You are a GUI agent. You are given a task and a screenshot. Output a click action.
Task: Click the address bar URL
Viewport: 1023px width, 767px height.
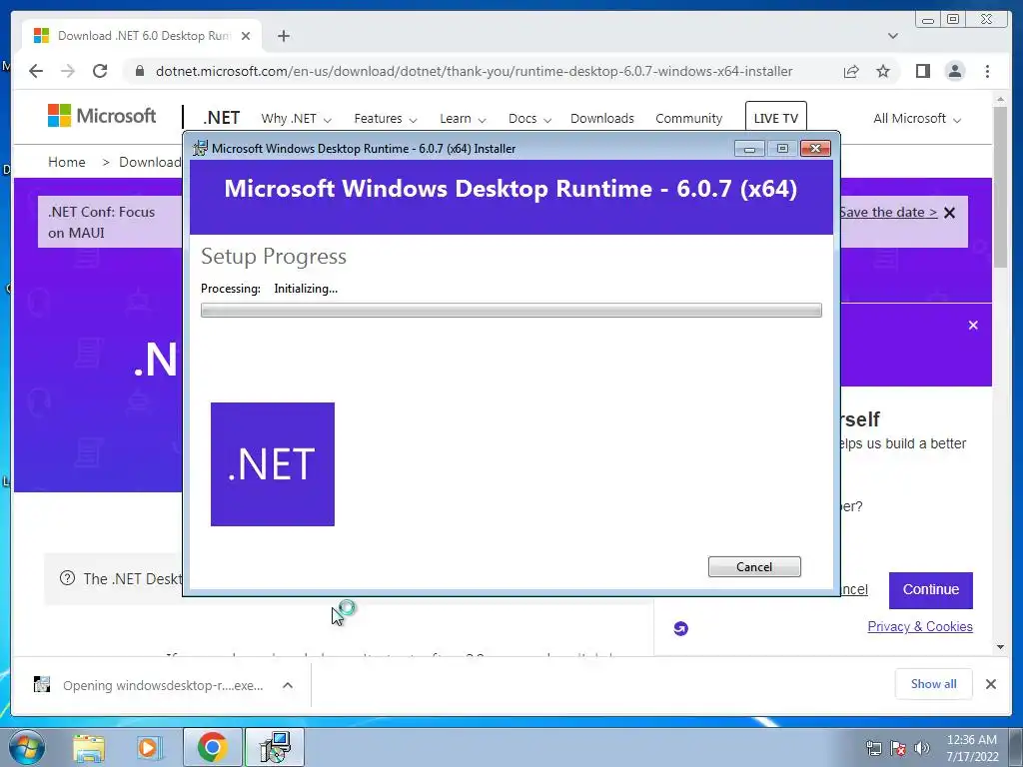coord(474,71)
